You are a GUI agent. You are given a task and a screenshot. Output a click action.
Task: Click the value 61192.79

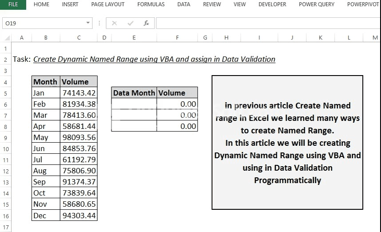click(x=79, y=160)
